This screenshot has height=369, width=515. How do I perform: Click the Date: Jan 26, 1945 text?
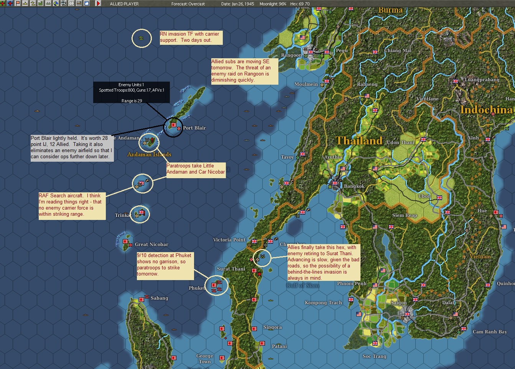tap(238, 4)
